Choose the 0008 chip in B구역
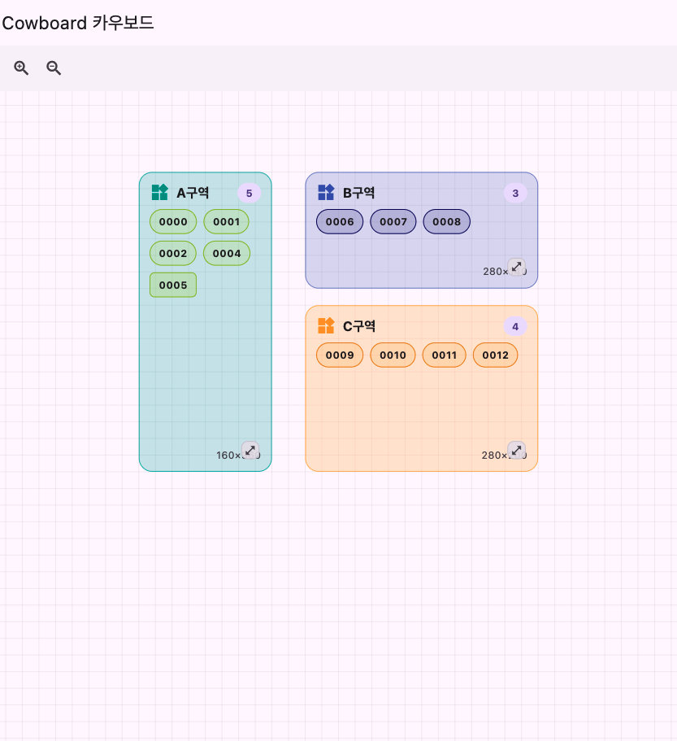This screenshot has height=741, width=677. (446, 222)
